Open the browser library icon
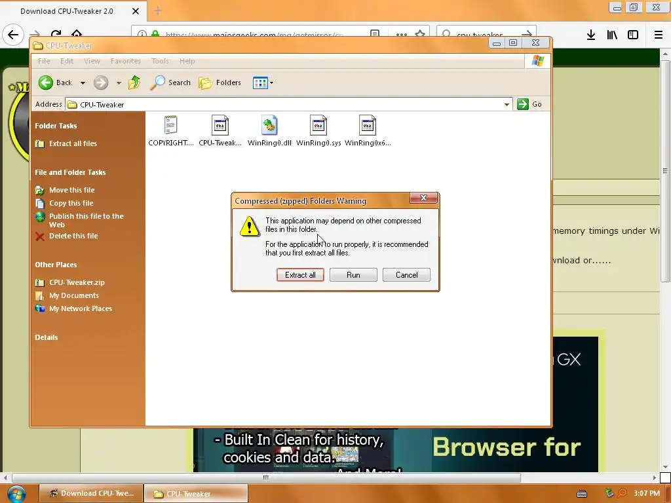The height and width of the screenshot is (503, 671). click(x=612, y=35)
